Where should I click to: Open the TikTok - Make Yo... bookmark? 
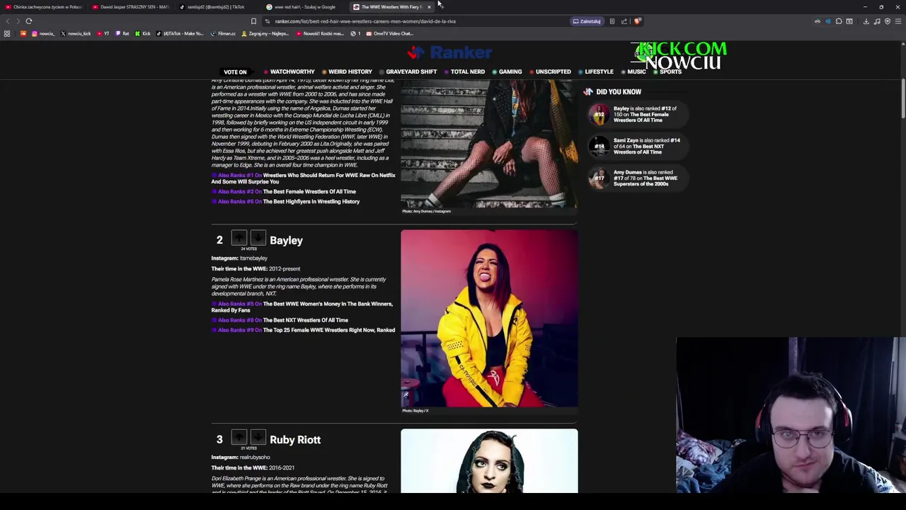(x=180, y=33)
